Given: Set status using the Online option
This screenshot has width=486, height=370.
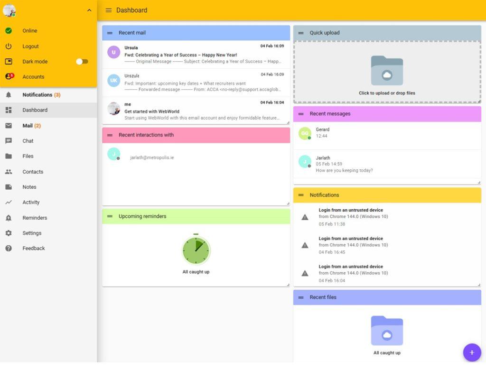Looking at the screenshot, I should coord(29,31).
